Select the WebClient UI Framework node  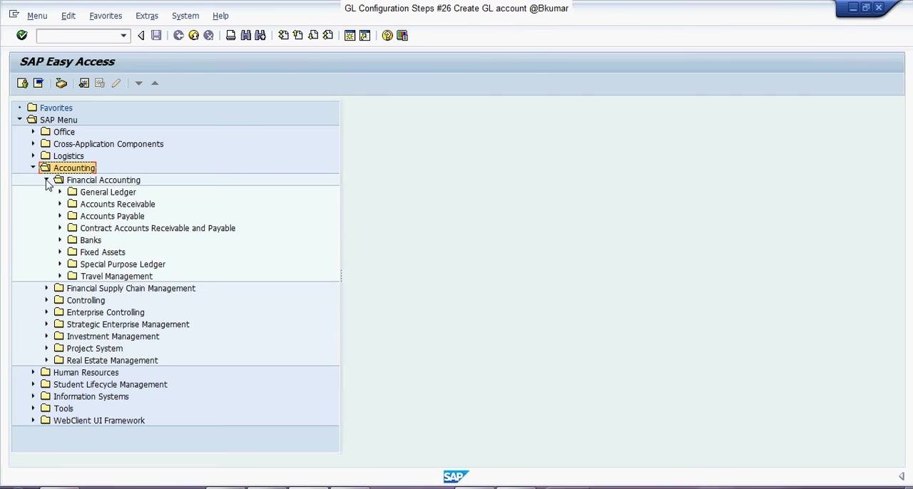pos(99,421)
